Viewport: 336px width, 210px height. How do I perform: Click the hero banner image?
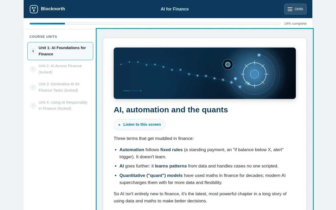coord(205,73)
